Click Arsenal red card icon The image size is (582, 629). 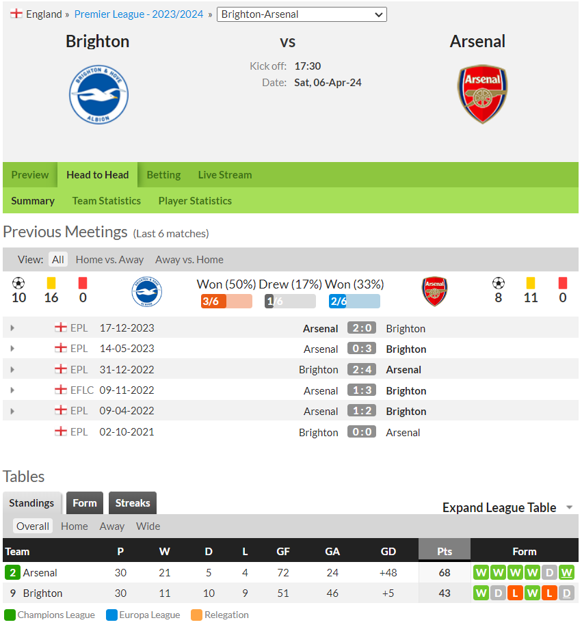563,283
